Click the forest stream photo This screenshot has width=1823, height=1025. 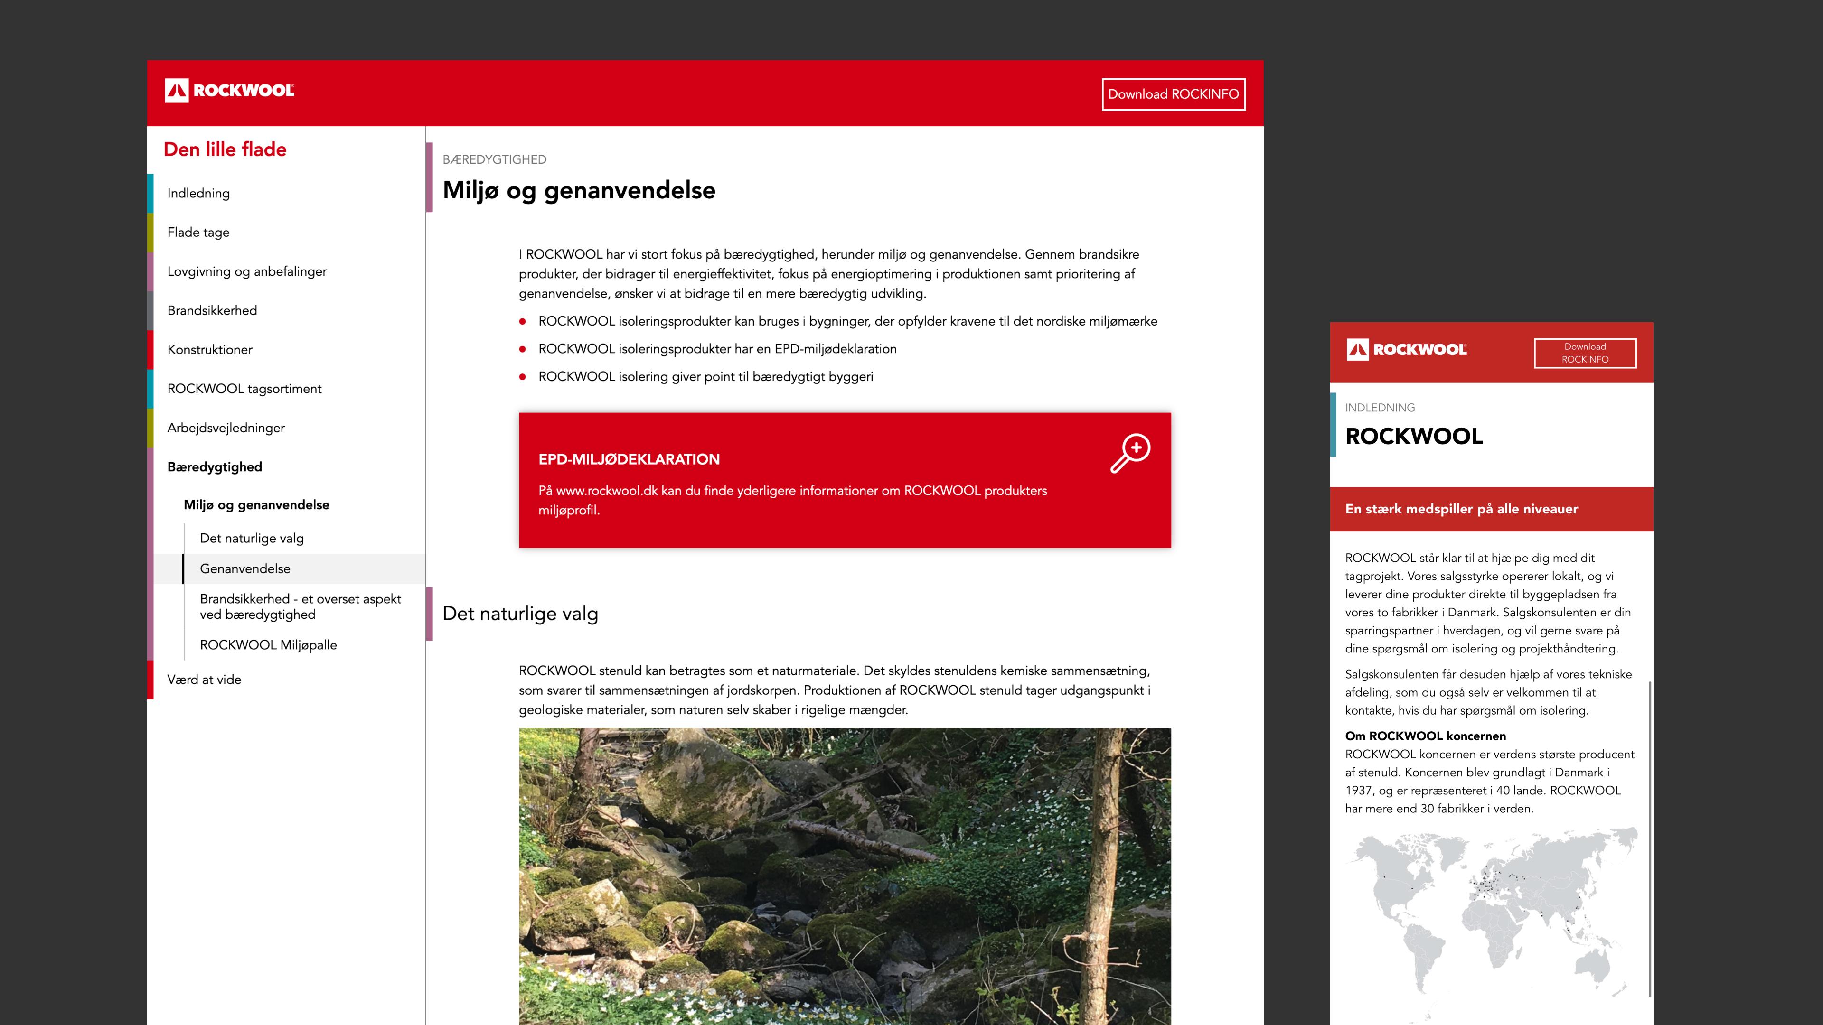tap(844, 876)
